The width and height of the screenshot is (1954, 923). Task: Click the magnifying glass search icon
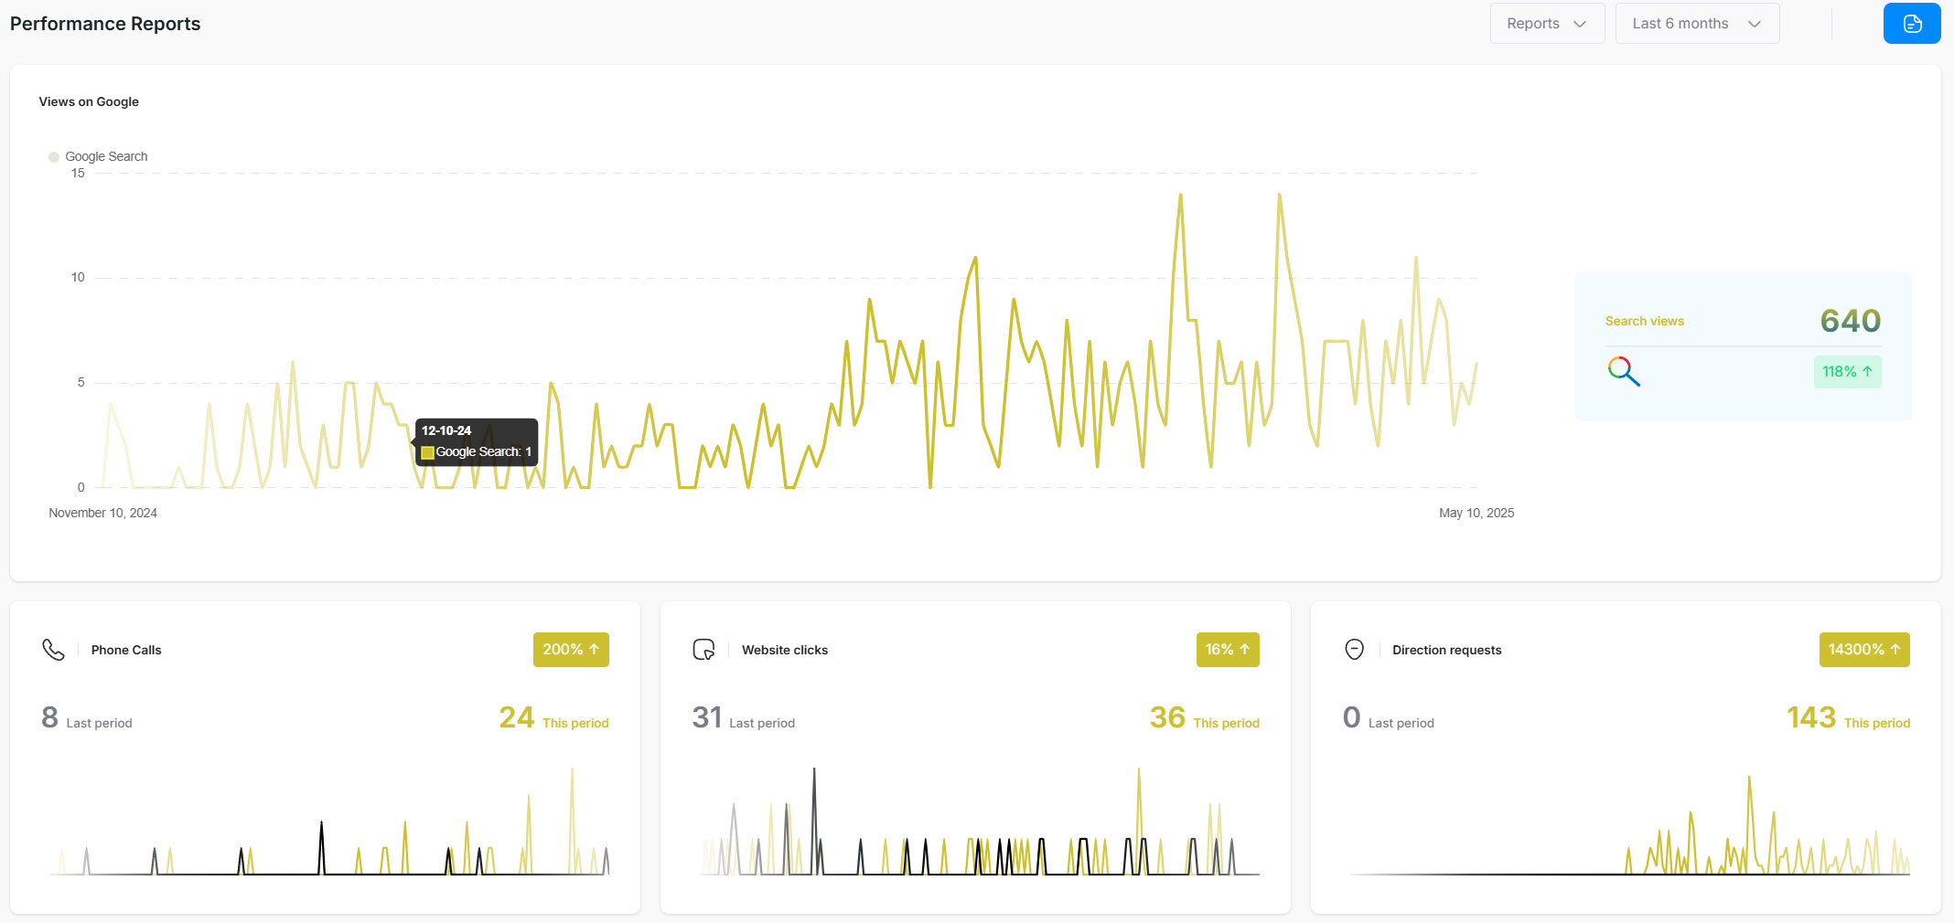(1623, 371)
